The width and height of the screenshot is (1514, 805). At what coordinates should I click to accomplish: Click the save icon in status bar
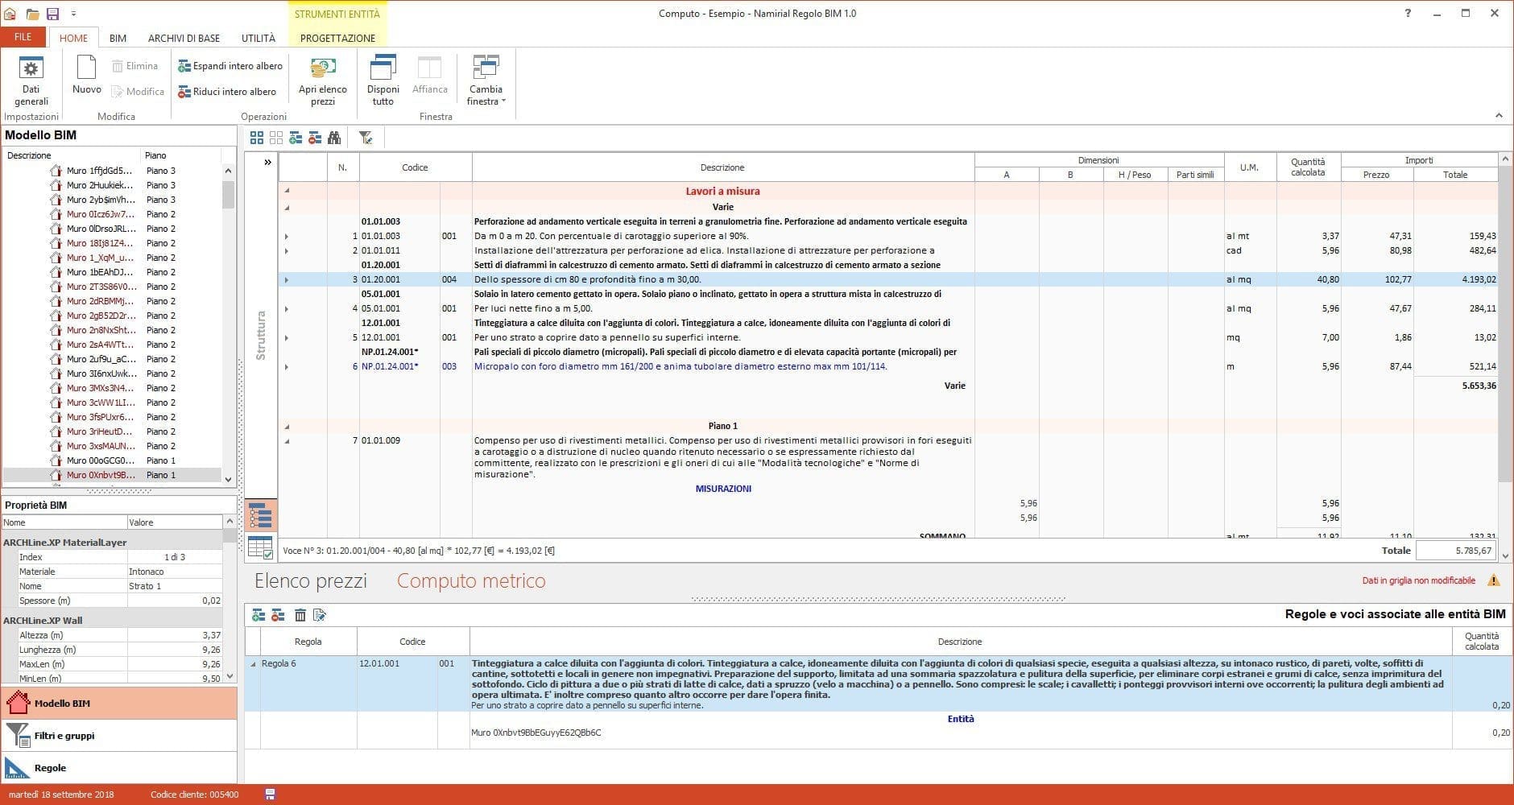(x=270, y=795)
